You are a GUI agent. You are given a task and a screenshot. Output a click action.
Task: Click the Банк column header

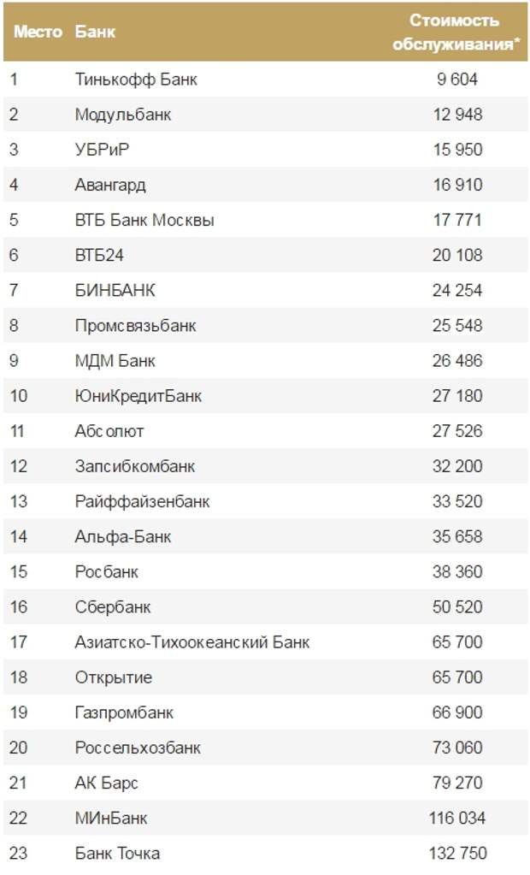[x=95, y=32]
